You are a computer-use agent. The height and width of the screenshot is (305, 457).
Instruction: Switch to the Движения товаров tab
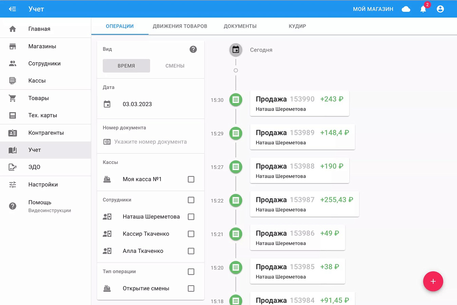click(x=180, y=26)
